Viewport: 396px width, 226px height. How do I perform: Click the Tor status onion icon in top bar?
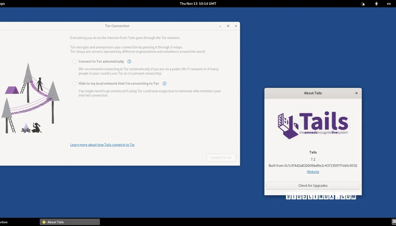pos(362,4)
